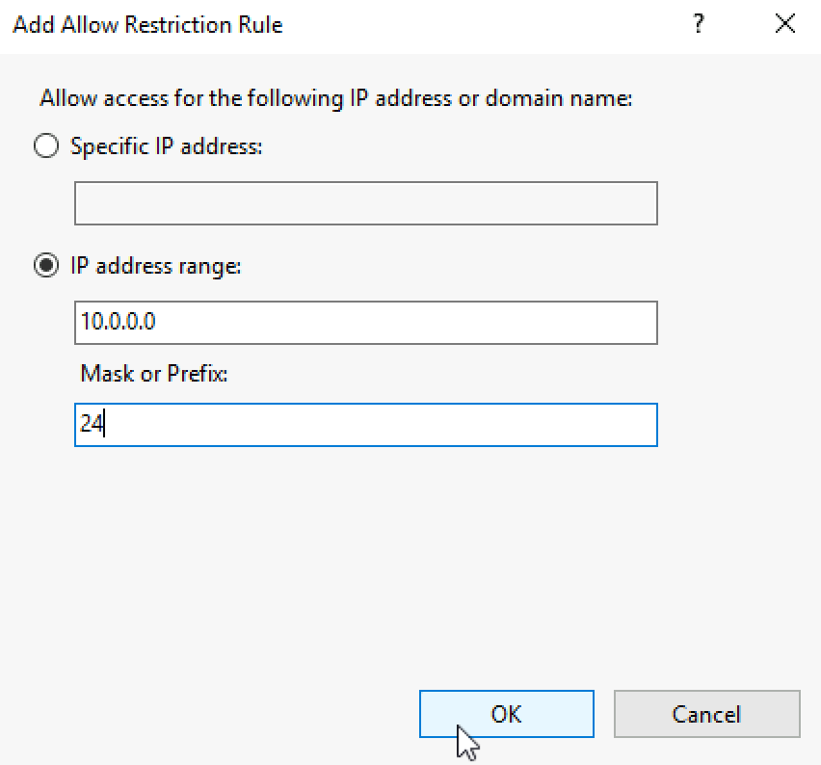Click the filled dot beside IP address range

[x=45, y=266]
